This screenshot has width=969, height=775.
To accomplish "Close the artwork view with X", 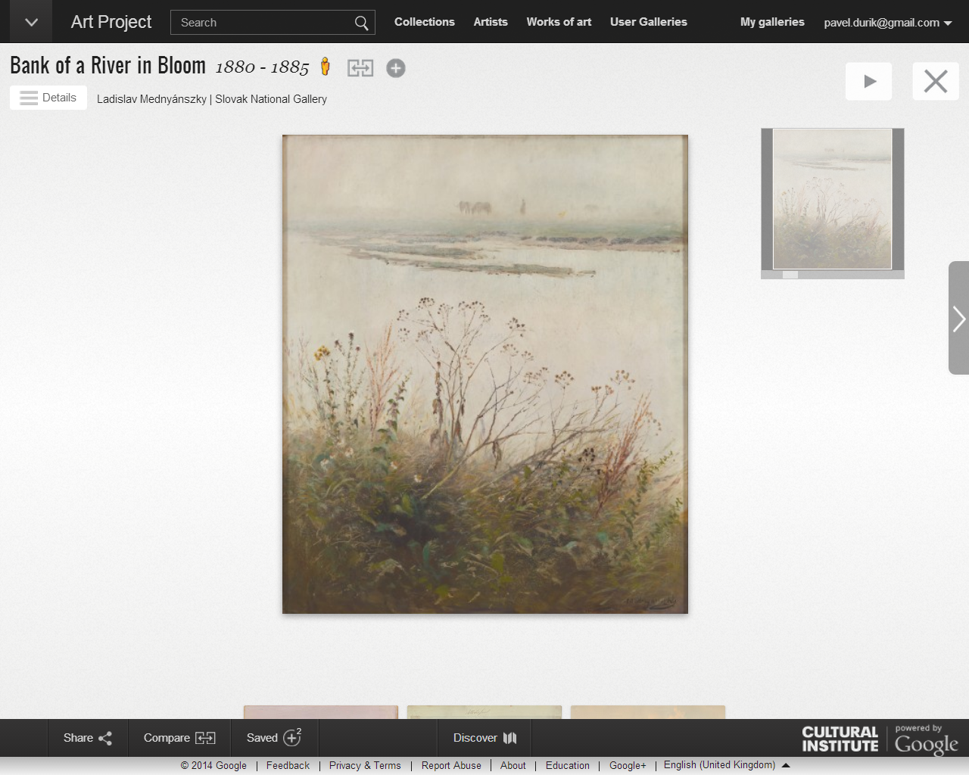I will click(936, 81).
